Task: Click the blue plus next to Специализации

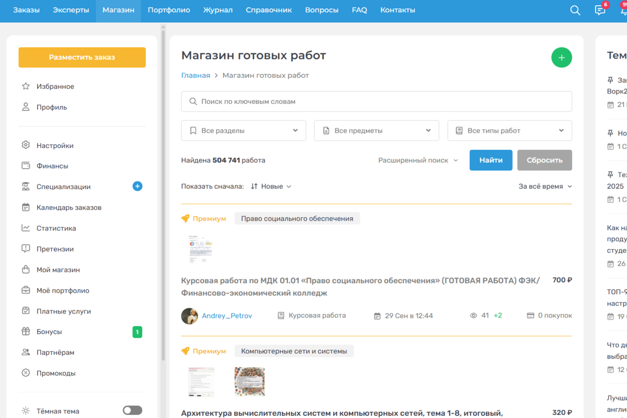Action: tap(137, 186)
